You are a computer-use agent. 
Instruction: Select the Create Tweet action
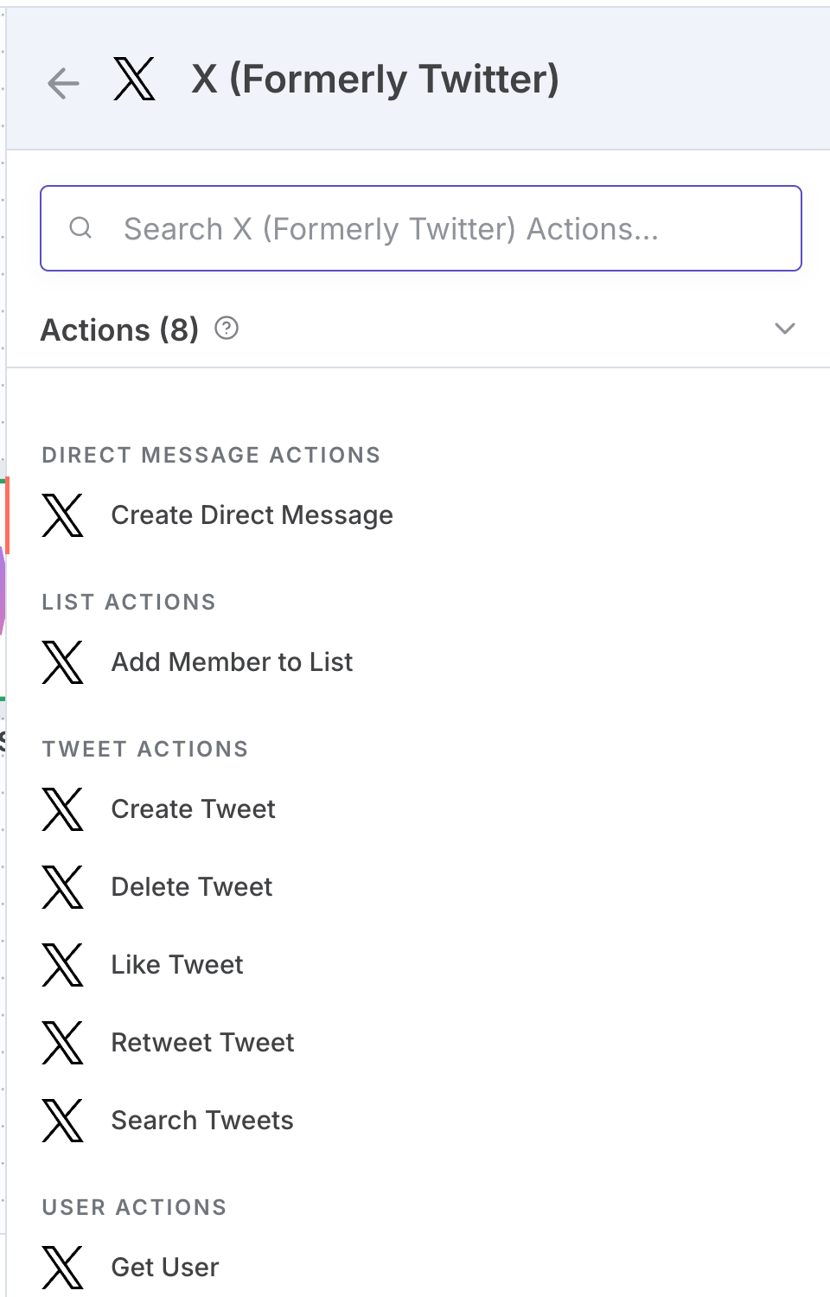tap(193, 809)
